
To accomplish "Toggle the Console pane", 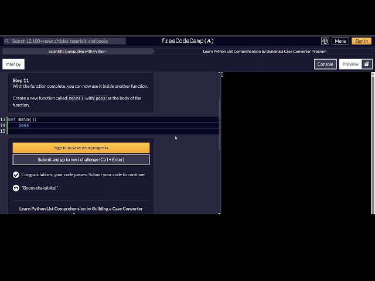I will point(325,64).
